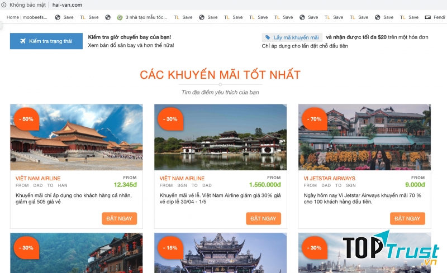
Task: Click the airplane icon on 'Kiểm tra trạng thái'
Action: tap(23, 41)
